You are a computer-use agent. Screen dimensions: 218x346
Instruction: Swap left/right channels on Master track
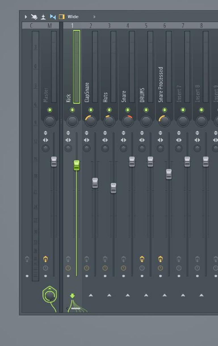tap(45, 140)
